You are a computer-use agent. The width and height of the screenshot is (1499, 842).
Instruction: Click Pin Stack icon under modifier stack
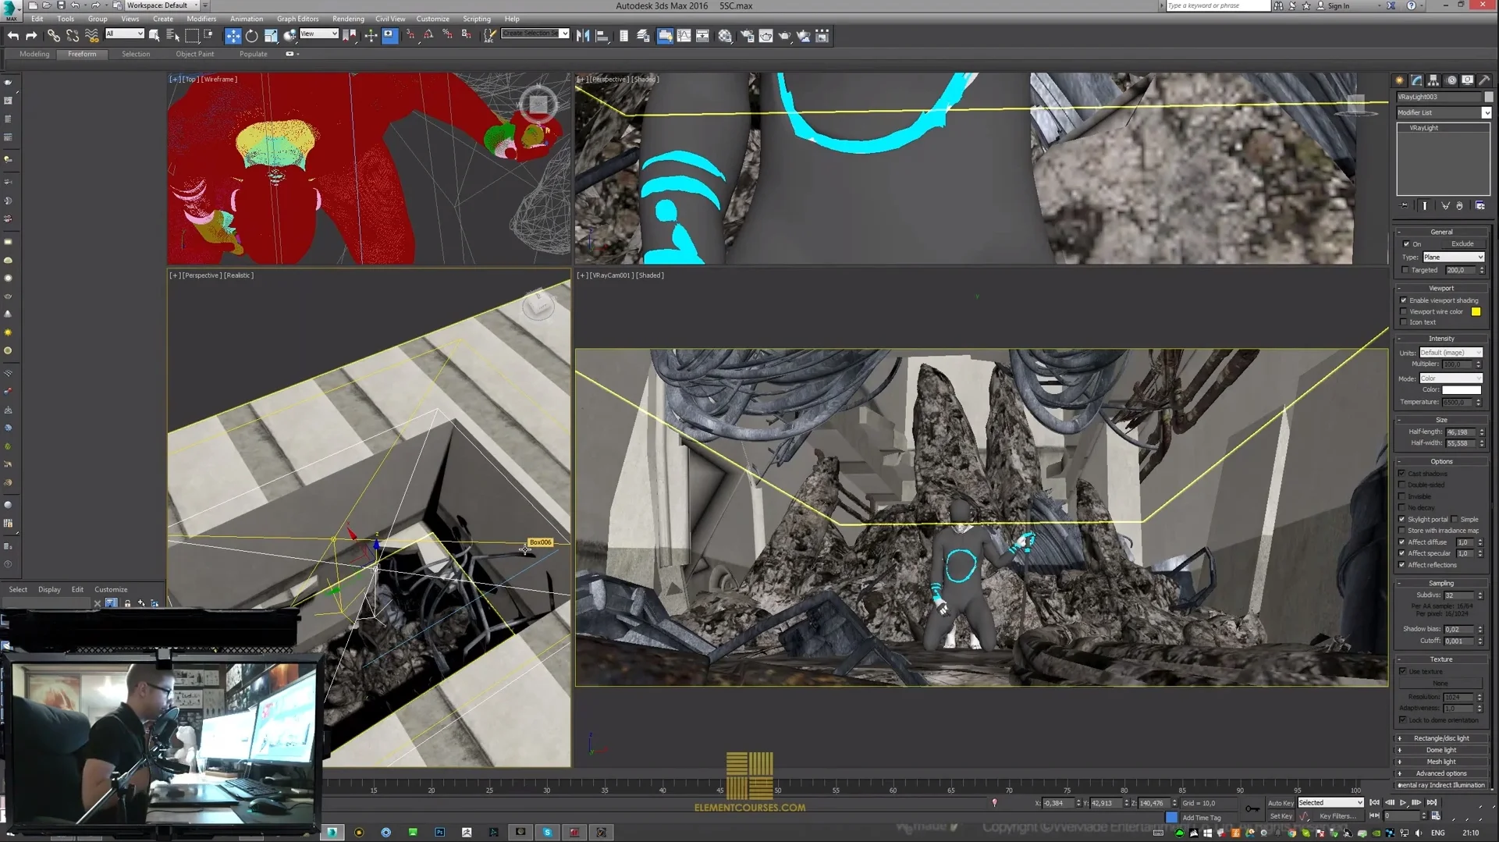coord(1405,206)
